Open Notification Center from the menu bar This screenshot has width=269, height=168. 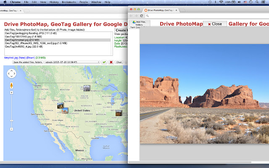click(263, 2)
